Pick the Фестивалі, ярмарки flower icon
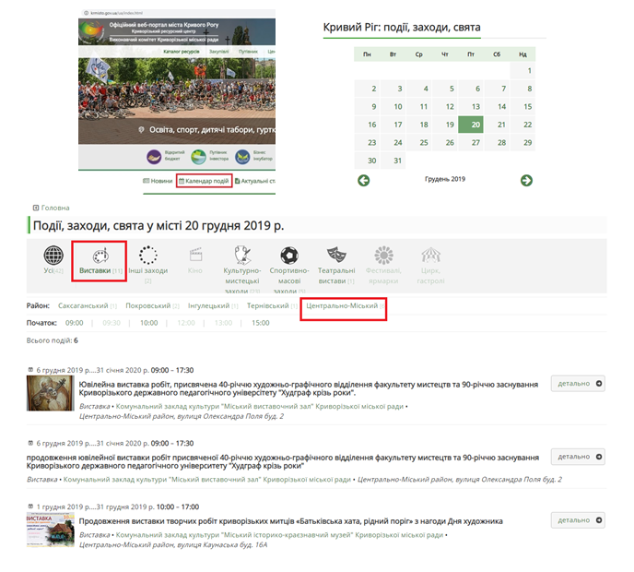The height and width of the screenshot is (572, 634). point(383,255)
